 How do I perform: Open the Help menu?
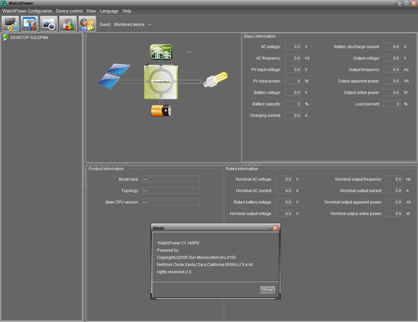(x=127, y=11)
